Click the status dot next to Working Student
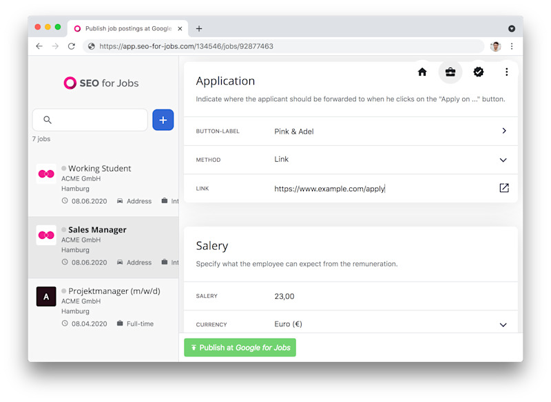The height and width of the screenshot is (402, 551). click(64, 168)
